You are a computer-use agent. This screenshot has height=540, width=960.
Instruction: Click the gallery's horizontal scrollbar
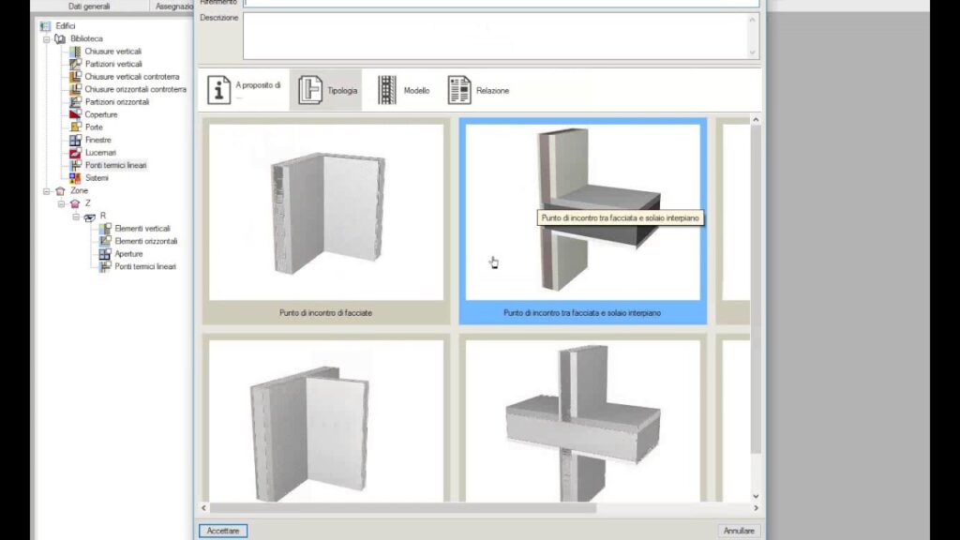[x=469, y=507]
